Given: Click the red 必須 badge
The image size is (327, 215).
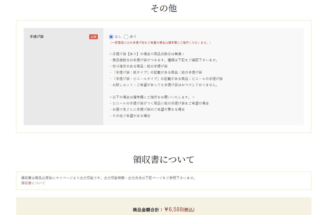Looking at the screenshot, I should (x=93, y=37).
